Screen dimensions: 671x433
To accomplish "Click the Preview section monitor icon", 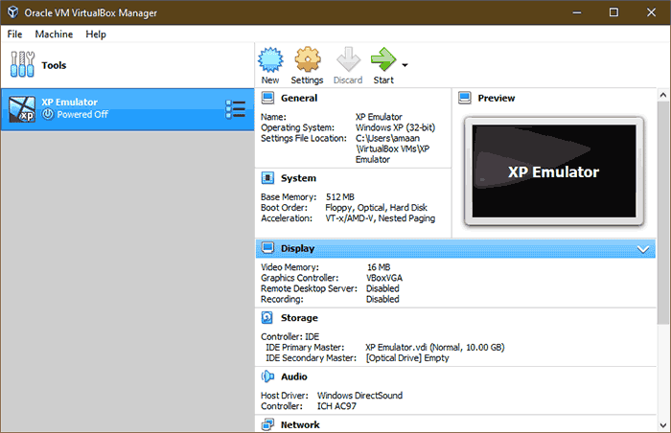I will coord(465,98).
